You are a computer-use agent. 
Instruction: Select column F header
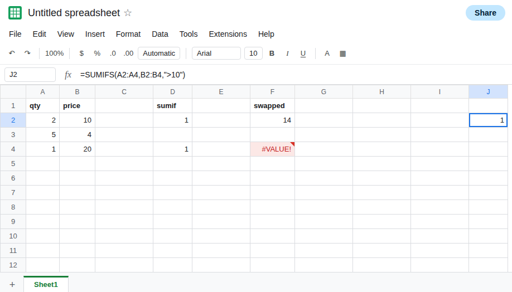(x=272, y=92)
